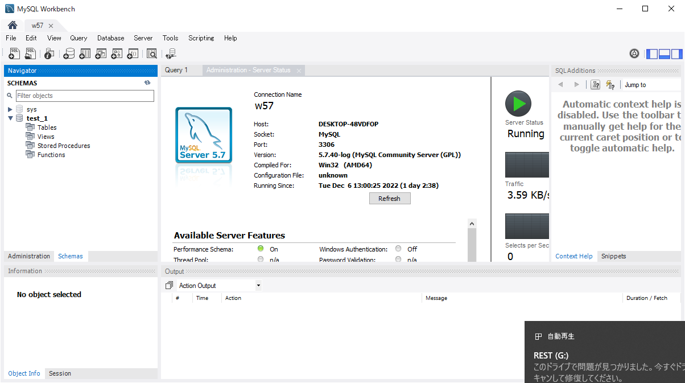Click the context help forward arrow
The height and width of the screenshot is (383, 685).
(x=577, y=85)
